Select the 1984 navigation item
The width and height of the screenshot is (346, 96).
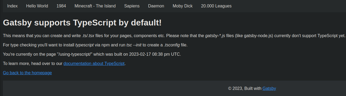click(x=61, y=6)
